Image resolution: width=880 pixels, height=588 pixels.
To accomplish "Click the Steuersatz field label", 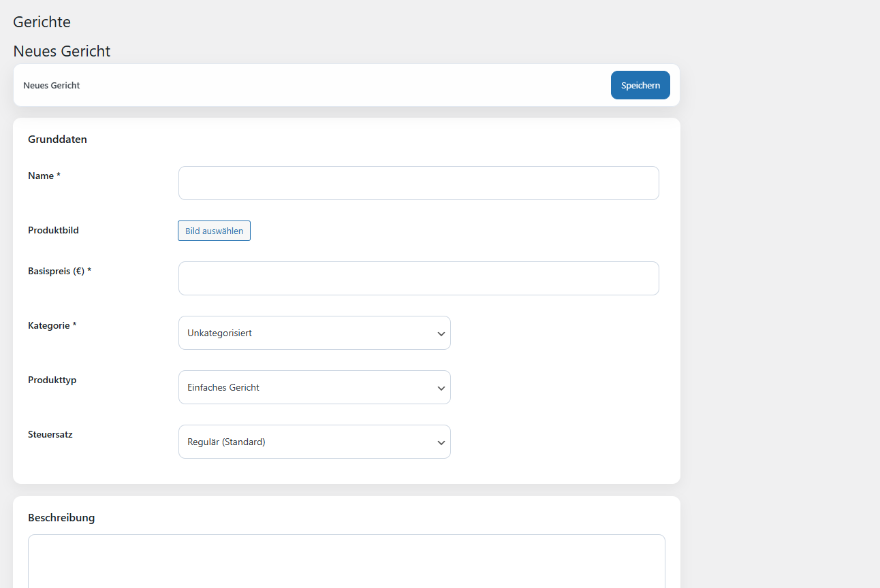I will coord(50,434).
